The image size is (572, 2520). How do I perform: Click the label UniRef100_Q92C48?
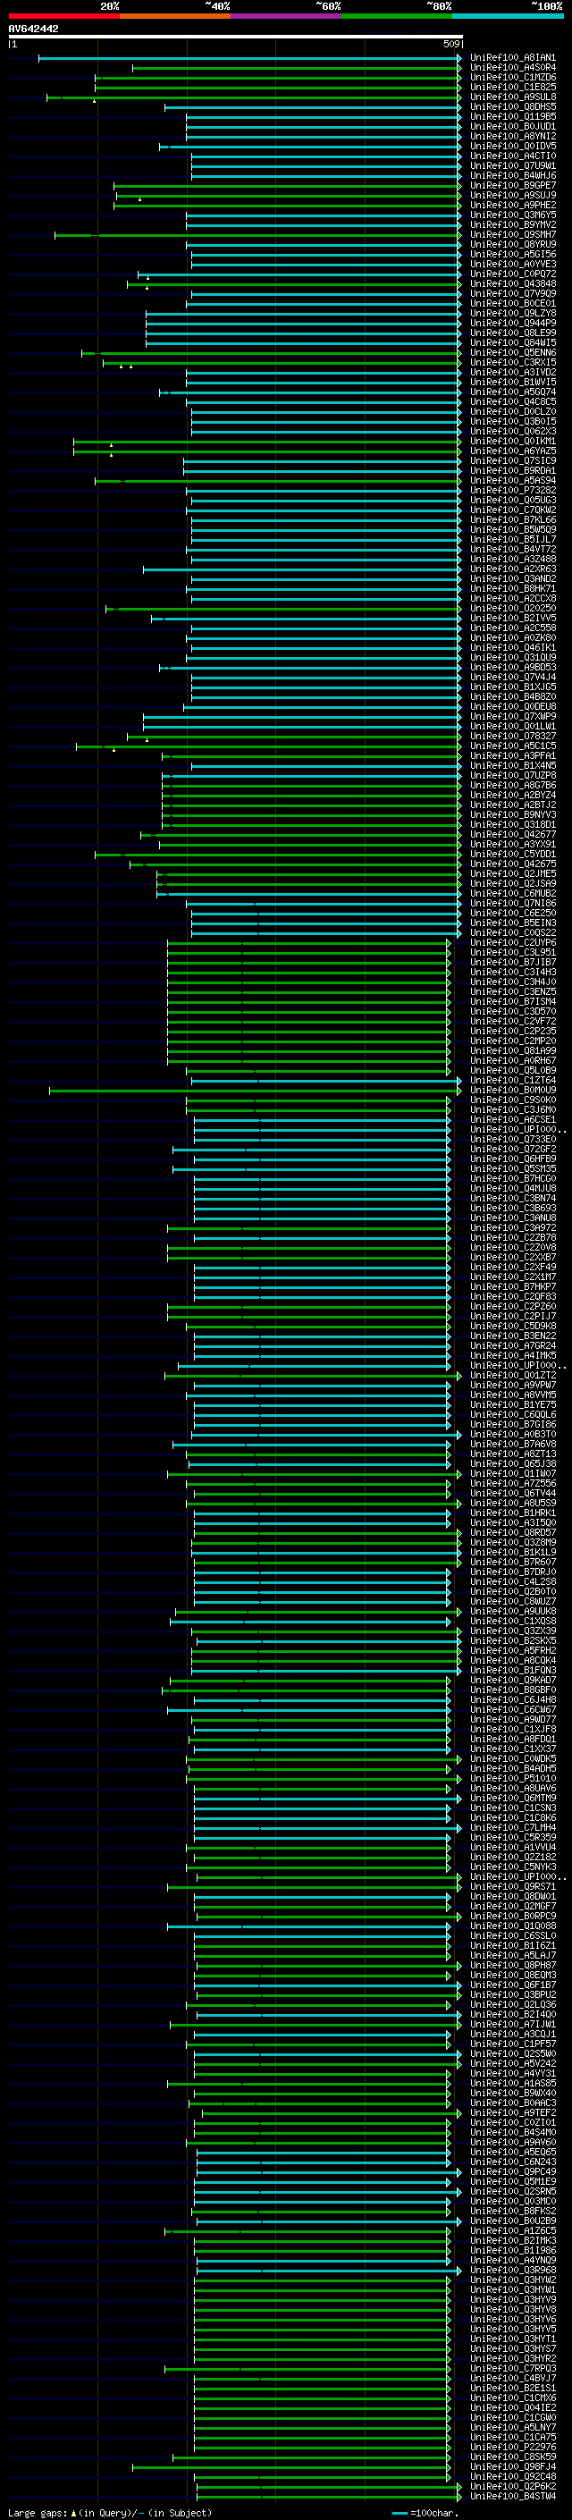(x=512, y=2476)
